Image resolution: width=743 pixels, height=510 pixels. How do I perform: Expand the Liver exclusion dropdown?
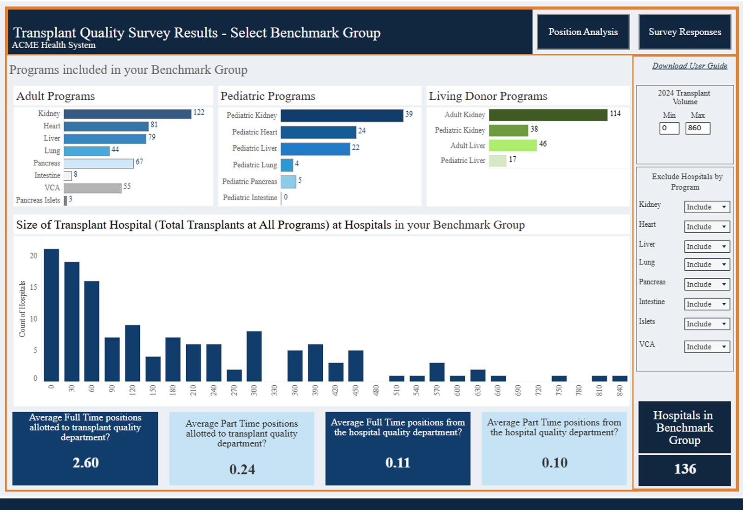point(707,247)
